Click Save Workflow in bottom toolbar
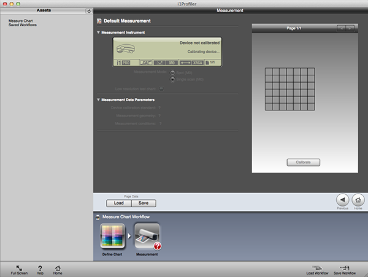Viewport: 368px width, 277px height. click(345, 270)
